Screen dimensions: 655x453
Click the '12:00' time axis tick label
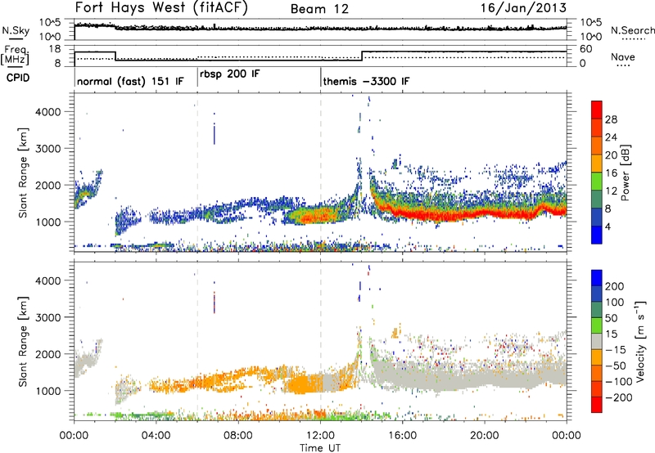(320, 436)
